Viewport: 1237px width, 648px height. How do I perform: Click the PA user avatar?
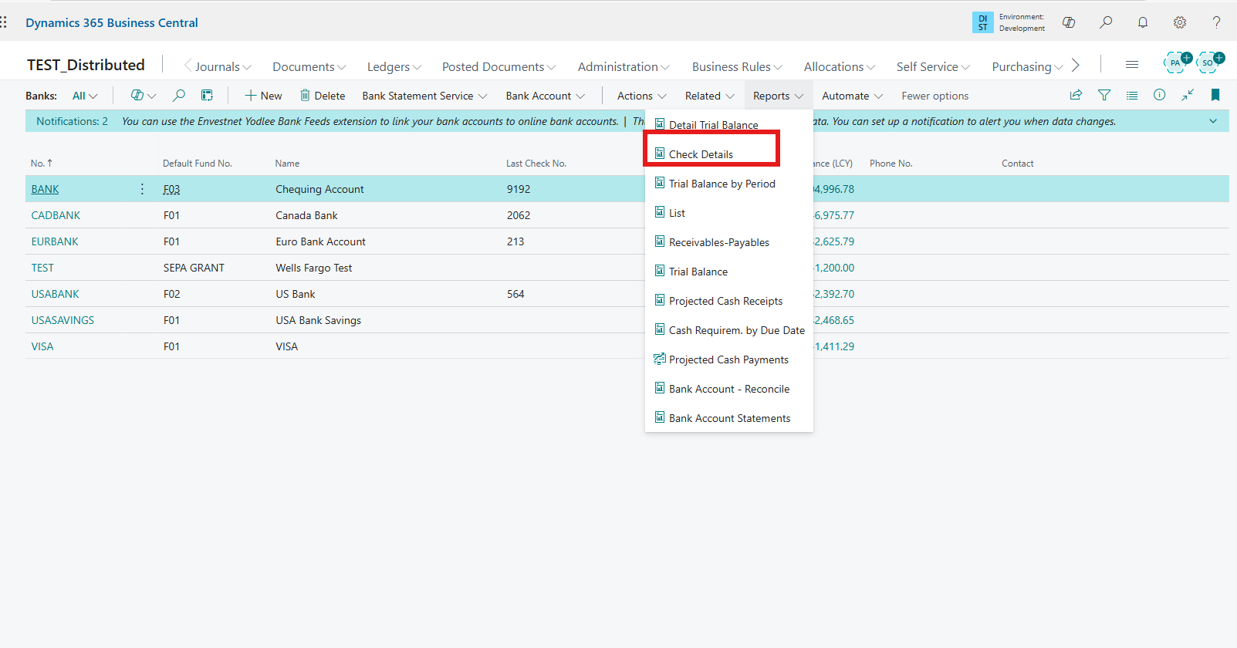pyautogui.click(x=1176, y=62)
